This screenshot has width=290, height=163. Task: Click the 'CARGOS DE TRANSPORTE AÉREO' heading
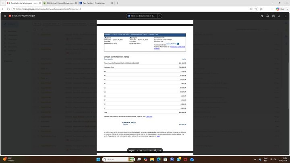(116, 57)
